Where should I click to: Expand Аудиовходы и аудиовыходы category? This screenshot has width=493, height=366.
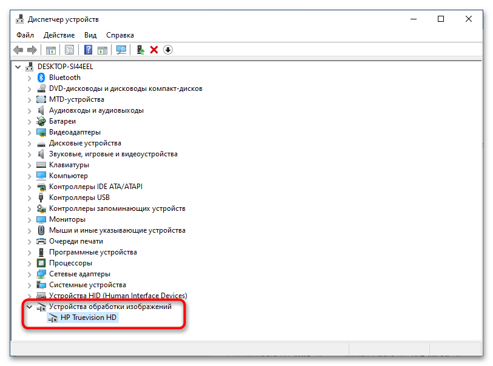[29, 110]
